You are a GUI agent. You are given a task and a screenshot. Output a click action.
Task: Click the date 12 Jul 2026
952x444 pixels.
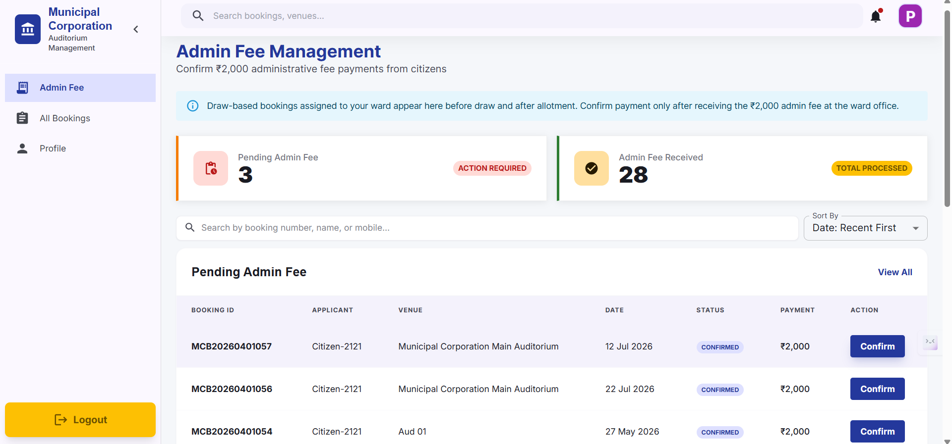pyautogui.click(x=629, y=346)
